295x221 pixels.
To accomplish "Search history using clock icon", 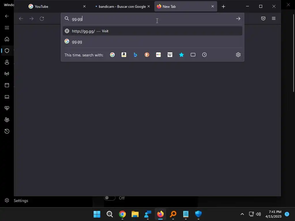I will coord(205,55).
